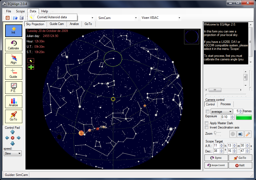Switch to camera Process tab

click(225, 104)
